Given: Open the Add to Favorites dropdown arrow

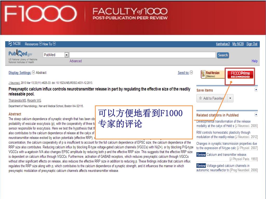Looking at the screenshot, I should (x=230, y=98).
